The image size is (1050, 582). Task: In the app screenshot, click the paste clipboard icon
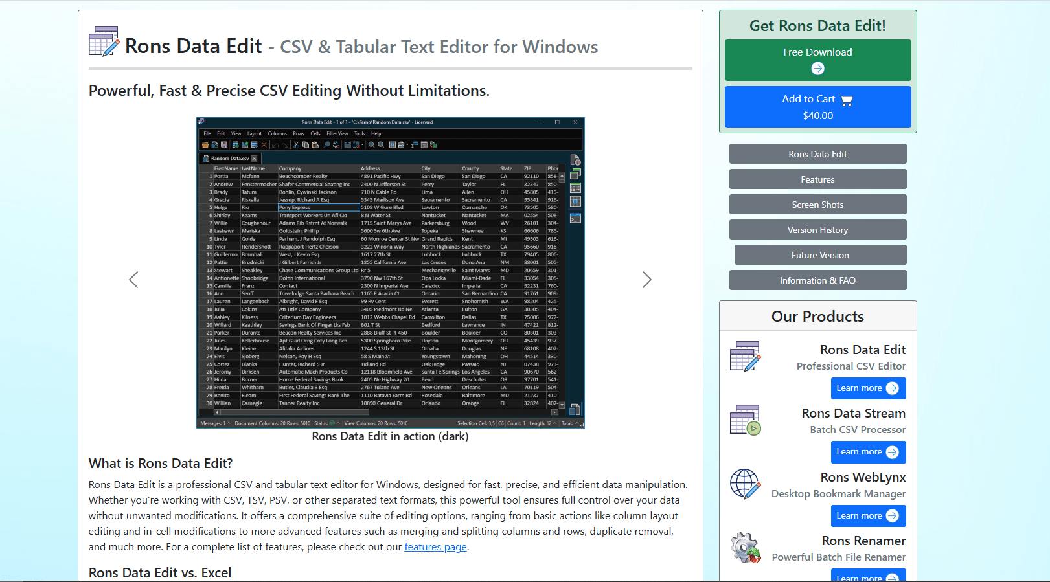click(x=315, y=145)
